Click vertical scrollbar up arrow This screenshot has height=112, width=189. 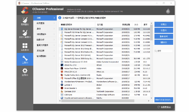151,23
